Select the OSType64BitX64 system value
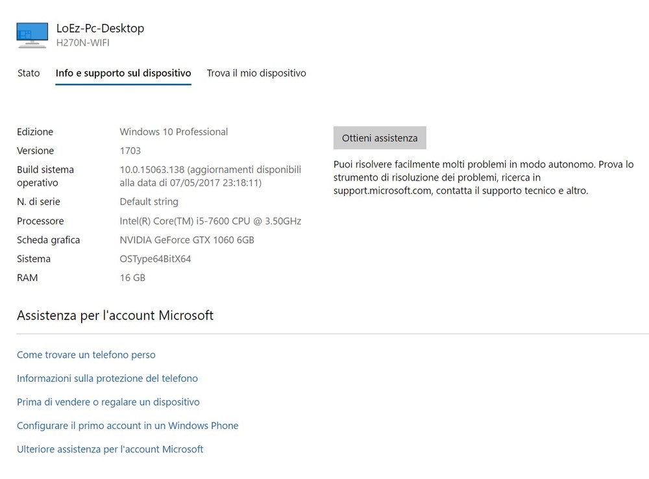649x479 pixels. pyautogui.click(x=155, y=259)
